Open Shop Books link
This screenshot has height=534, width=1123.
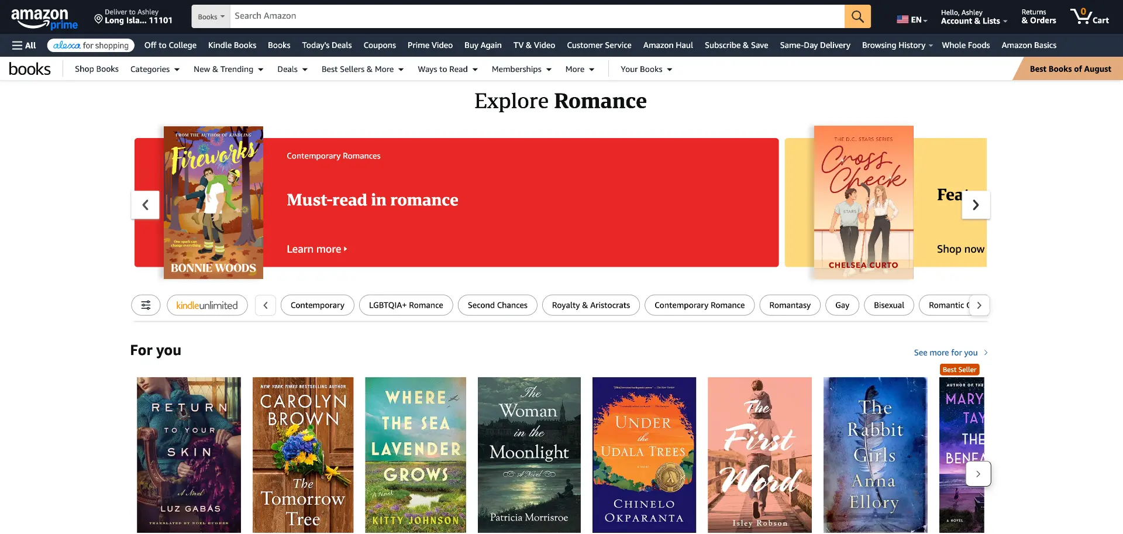(x=97, y=69)
